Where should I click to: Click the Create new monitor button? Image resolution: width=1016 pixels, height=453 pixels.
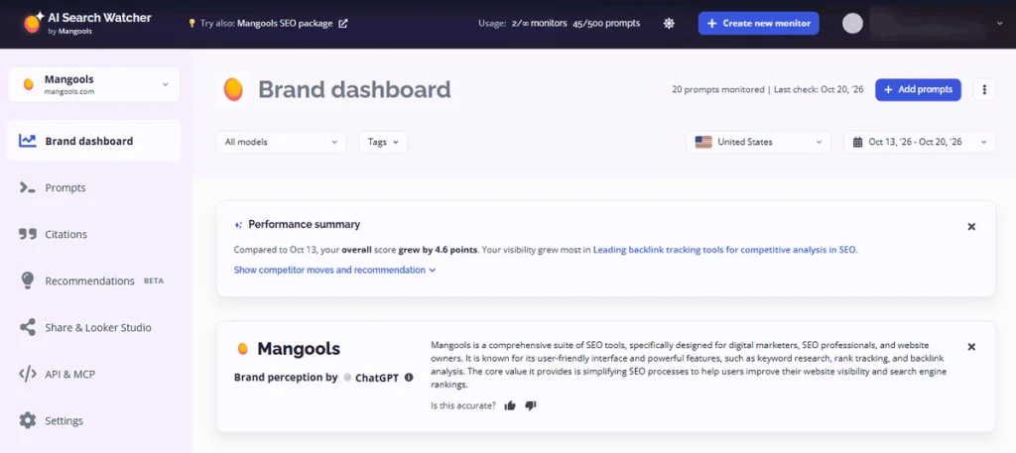[758, 24]
